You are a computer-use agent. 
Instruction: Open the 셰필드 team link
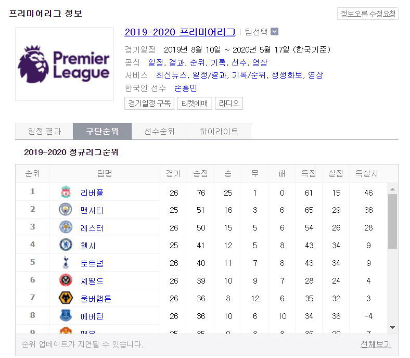(92, 281)
